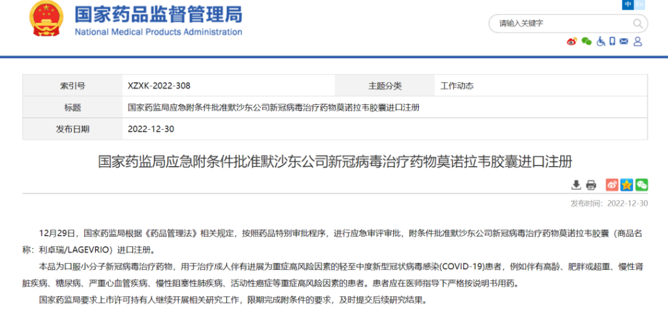
Task: Download the article via arrow icon
Action: (576, 184)
